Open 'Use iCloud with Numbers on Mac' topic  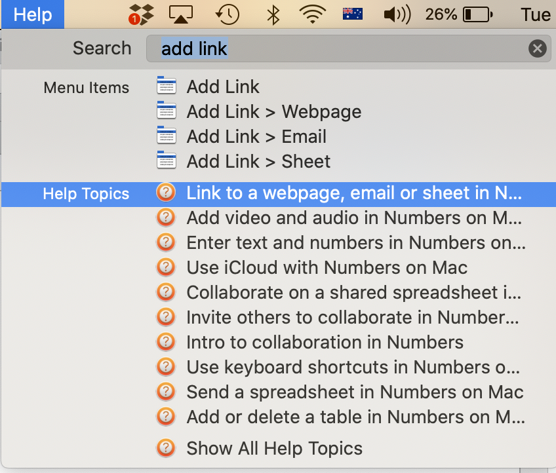click(327, 267)
